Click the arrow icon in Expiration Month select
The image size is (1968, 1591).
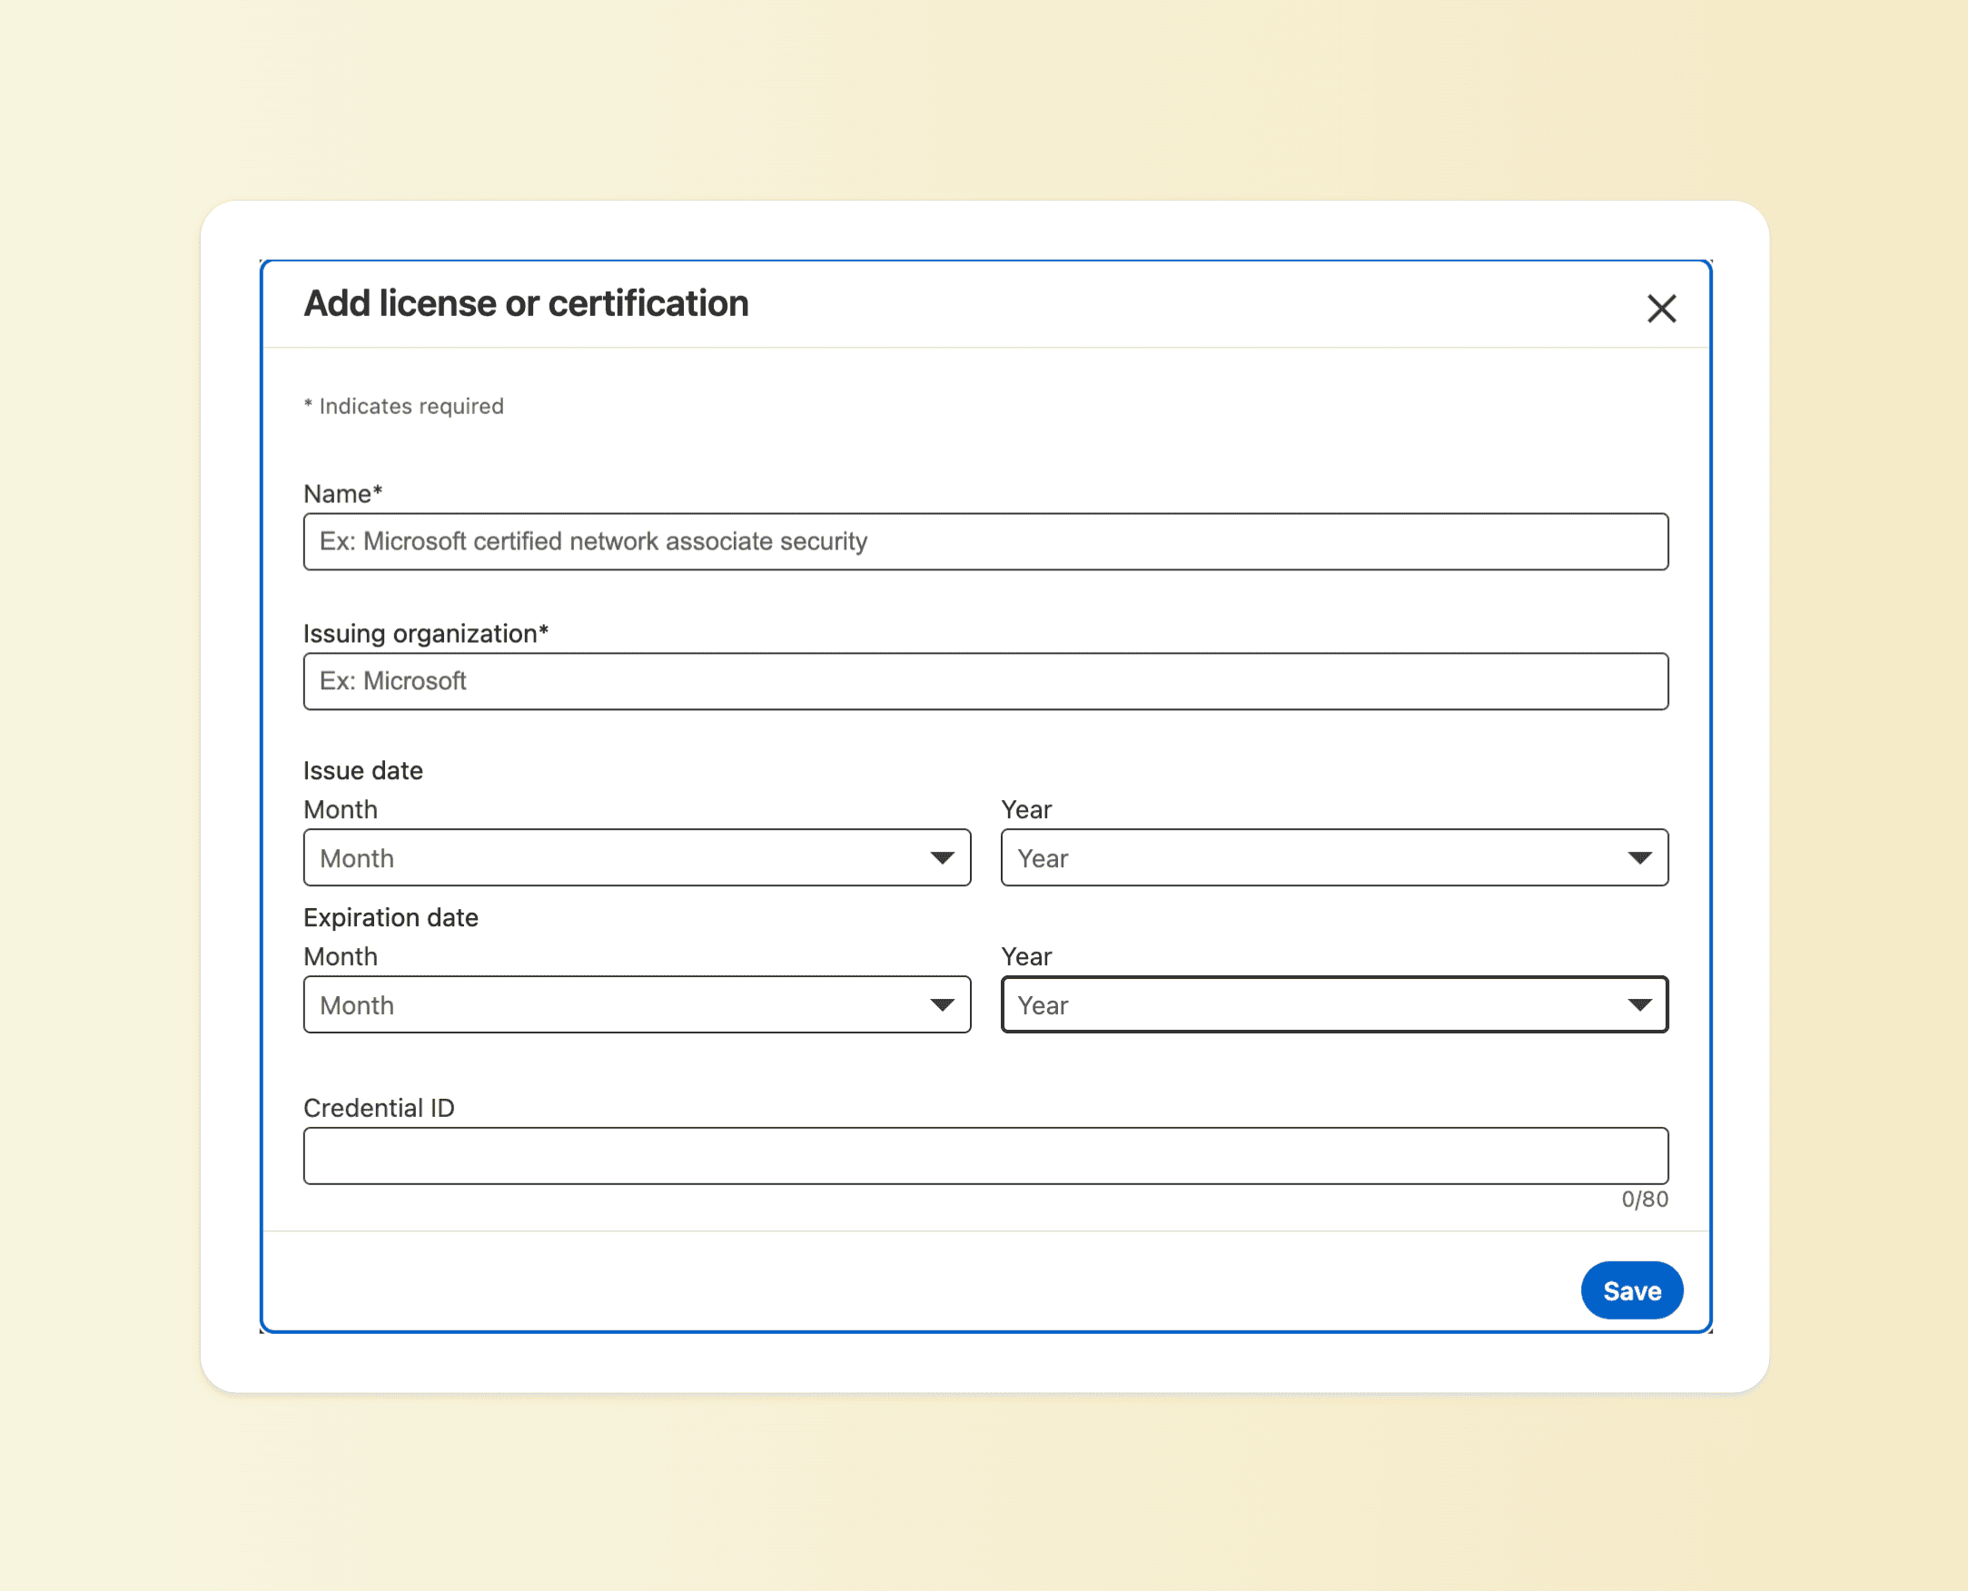point(943,1004)
